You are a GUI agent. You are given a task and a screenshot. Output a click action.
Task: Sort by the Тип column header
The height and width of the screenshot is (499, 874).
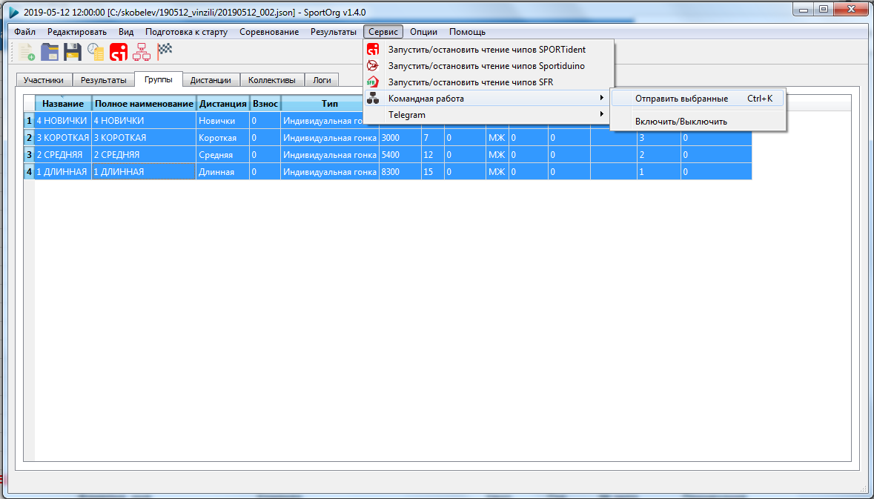[x=329, y=104]
